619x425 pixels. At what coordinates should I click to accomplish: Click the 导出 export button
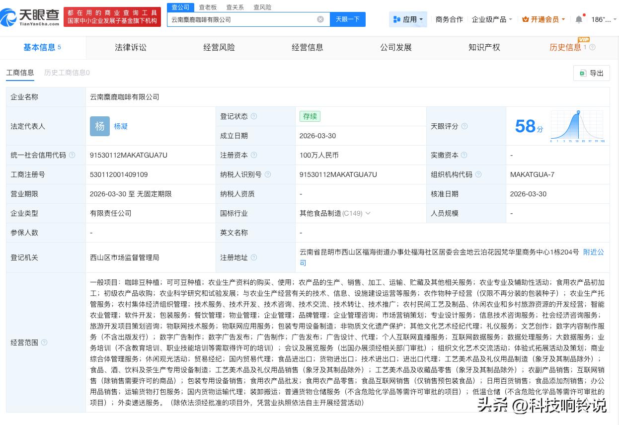click(591, 73)
